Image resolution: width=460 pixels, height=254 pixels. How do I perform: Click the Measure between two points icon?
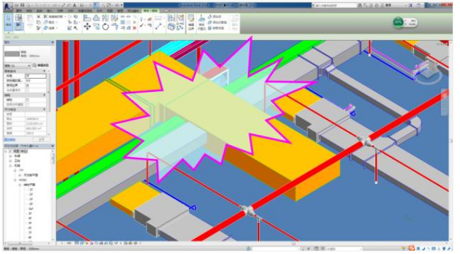point(159,27)
